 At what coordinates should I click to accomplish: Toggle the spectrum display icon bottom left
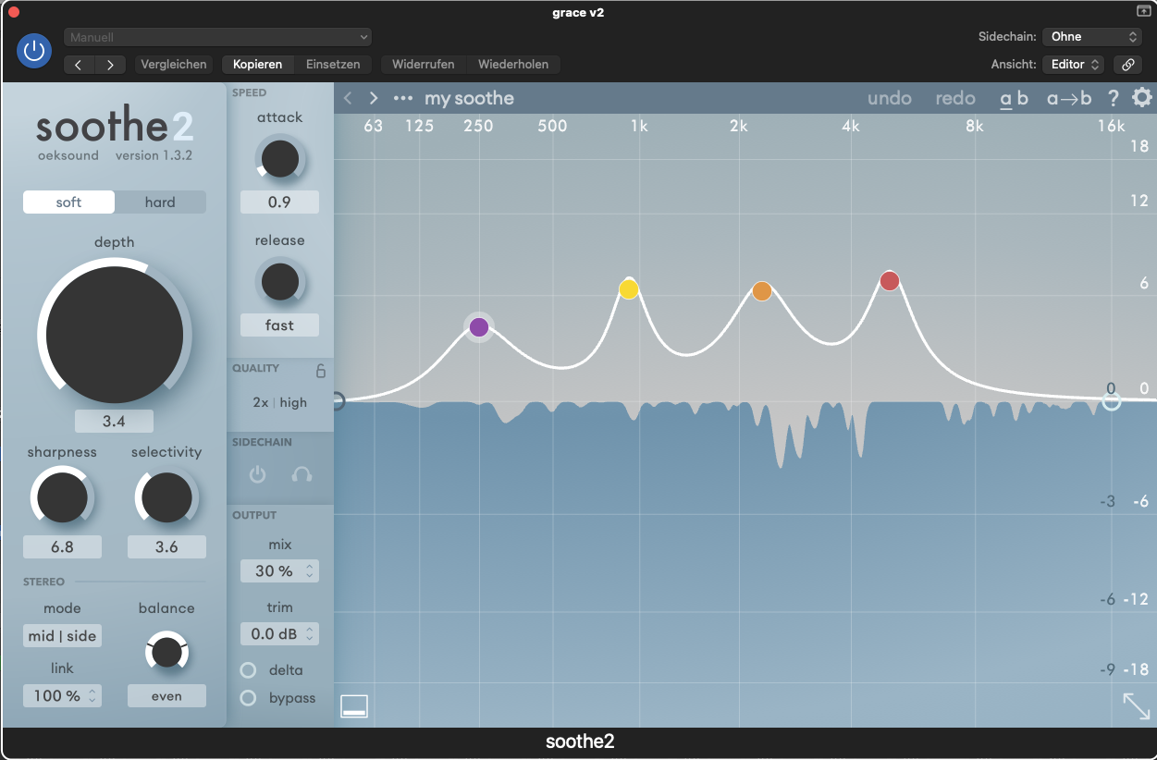tap(354, 705)
